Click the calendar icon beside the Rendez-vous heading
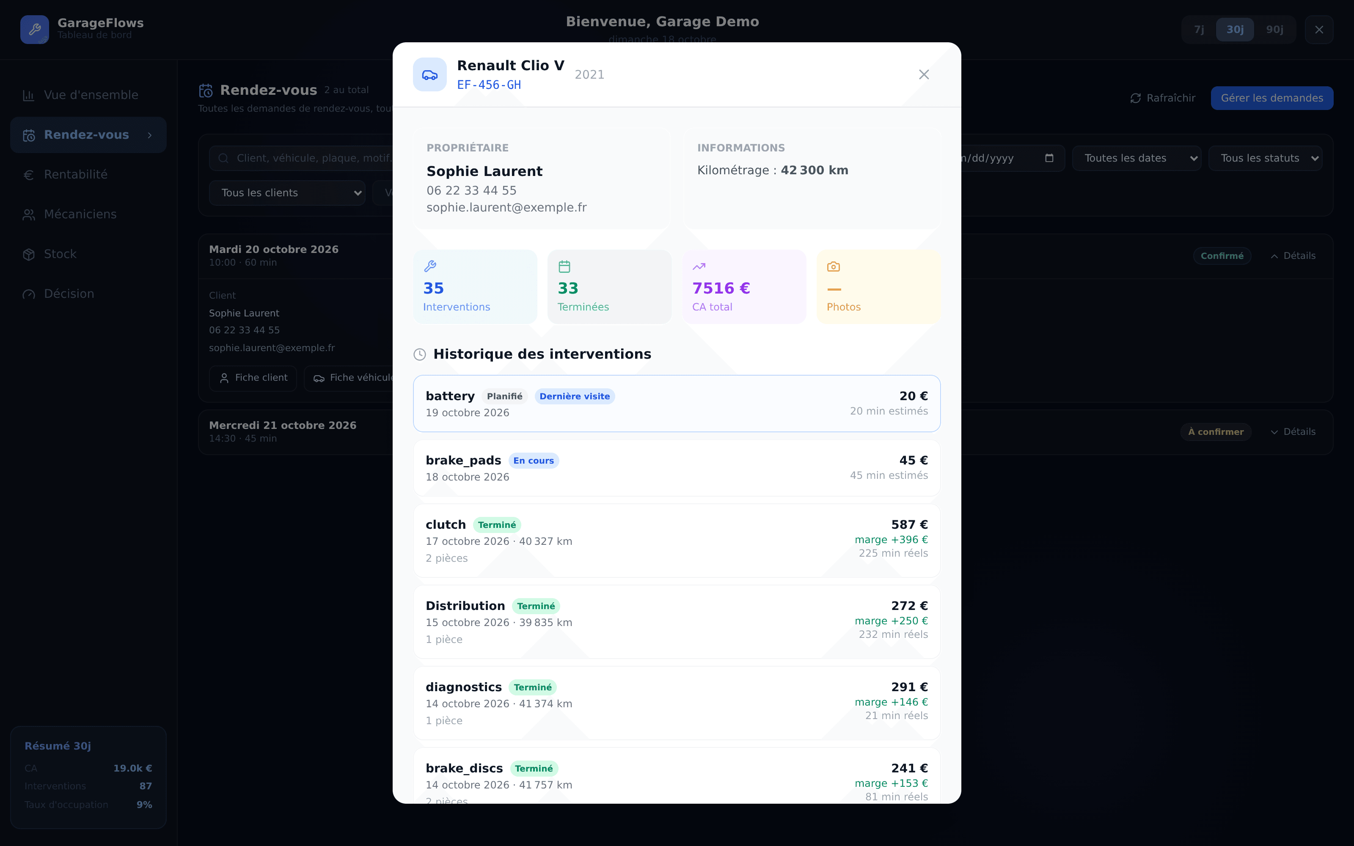 click(206, 91)
